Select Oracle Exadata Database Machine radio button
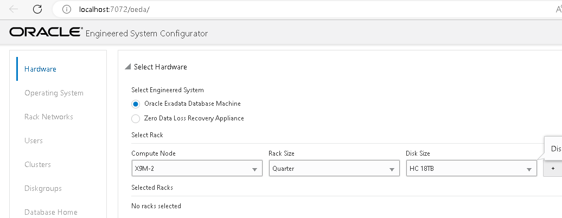Screen dimensions: 562x218 136,104
